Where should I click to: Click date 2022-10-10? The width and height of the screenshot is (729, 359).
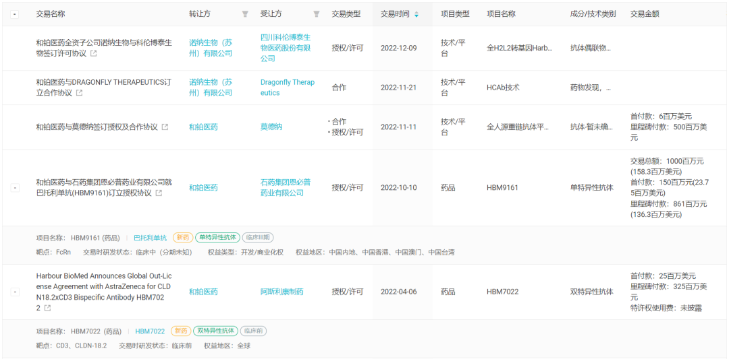398,188
